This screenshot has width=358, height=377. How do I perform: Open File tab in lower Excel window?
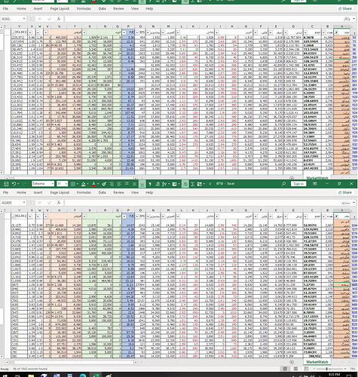pyautogui.click(x=5, y=192)
